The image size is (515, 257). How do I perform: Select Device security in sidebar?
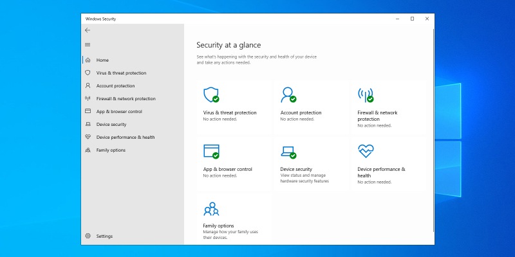coord(111,124)
